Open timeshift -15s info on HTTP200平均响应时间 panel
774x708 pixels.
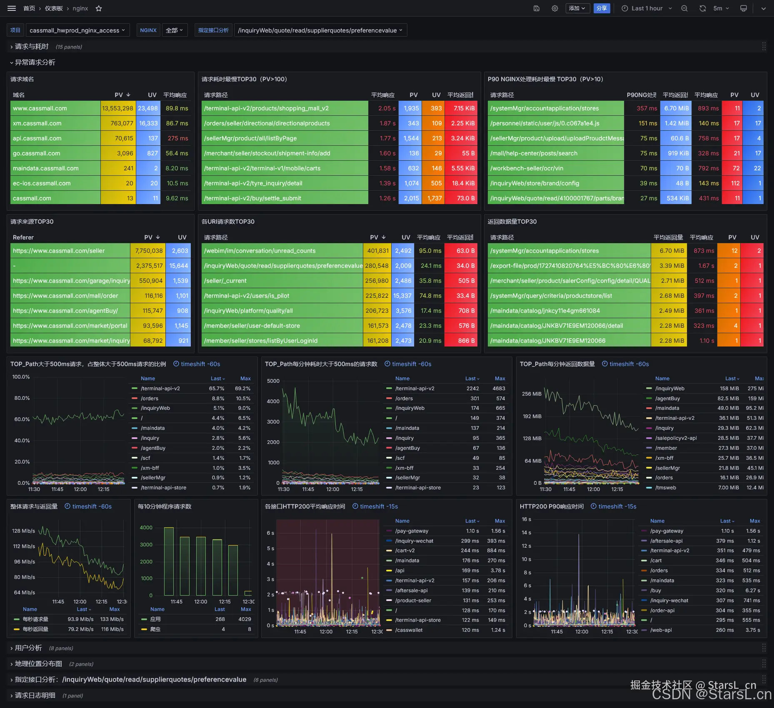point(375,506)
